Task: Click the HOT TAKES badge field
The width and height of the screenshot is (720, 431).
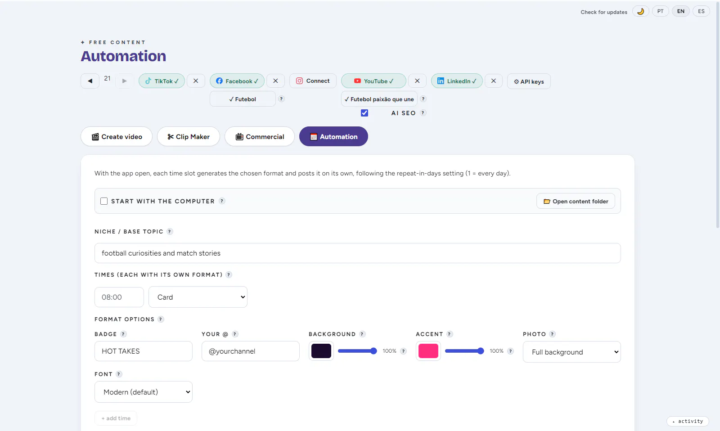Action: (144, 351)
